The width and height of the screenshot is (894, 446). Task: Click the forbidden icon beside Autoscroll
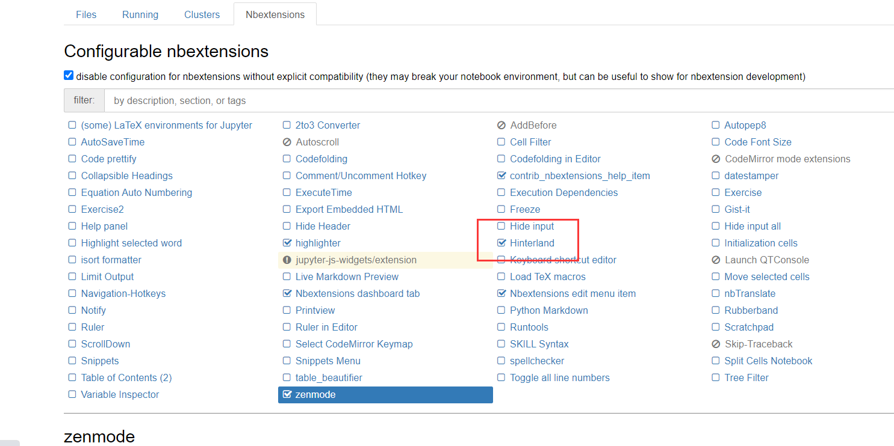pyautogui.click(x=287, y=142)
